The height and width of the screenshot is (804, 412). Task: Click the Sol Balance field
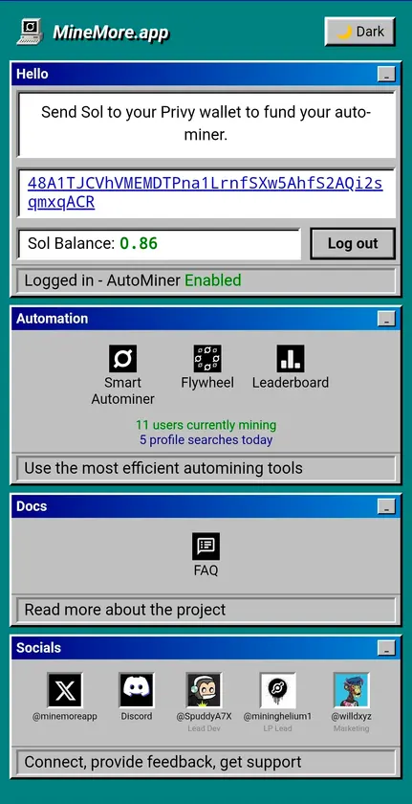tap(160, 244)
